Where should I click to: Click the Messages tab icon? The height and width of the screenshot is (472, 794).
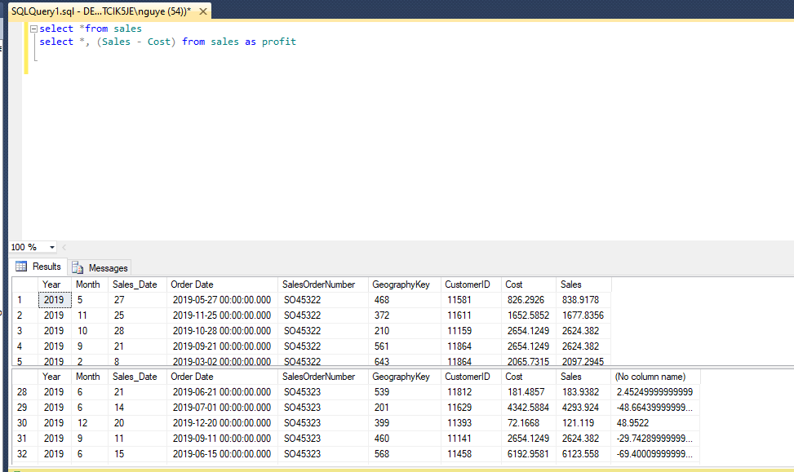[78, 267]
